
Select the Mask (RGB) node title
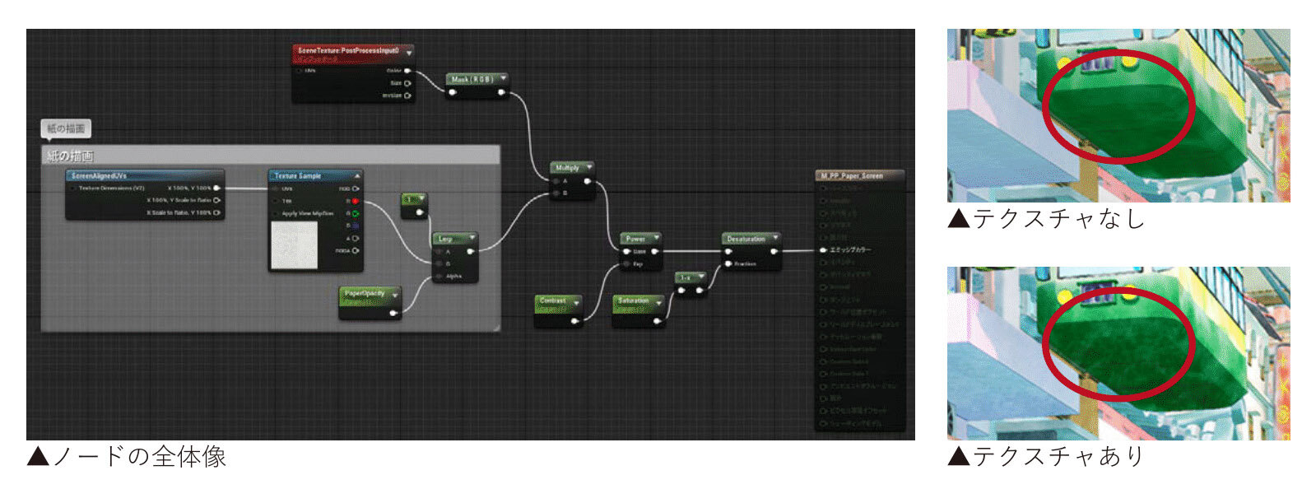click(472, 79)
